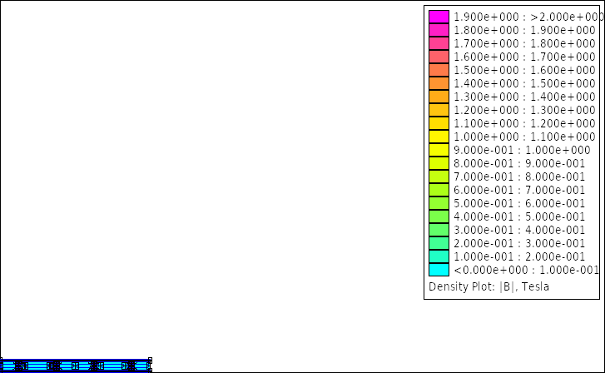Click the legend text '<0.000e+000 : 1.000e-001'
The height and width of the screenshot is (373, 605).
(x=526, y=270)
